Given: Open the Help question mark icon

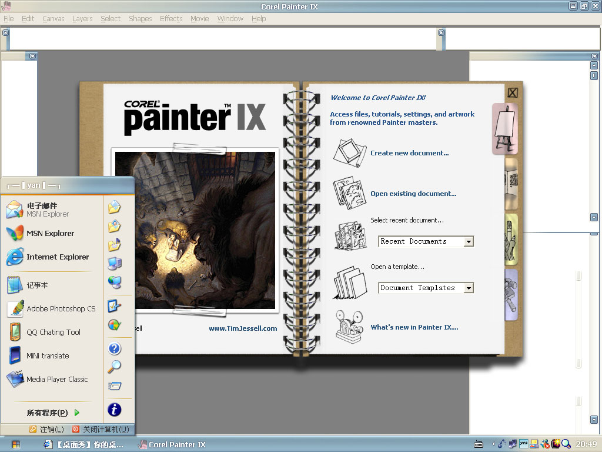Looking at the screenshot, I should (115, 348).
